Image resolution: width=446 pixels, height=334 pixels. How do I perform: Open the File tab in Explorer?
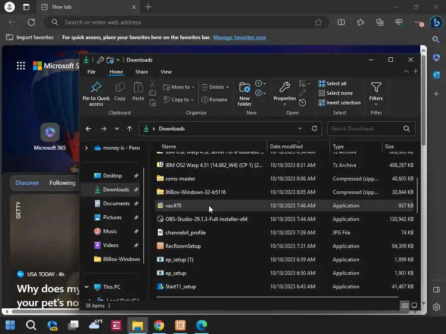click(91, 72)
